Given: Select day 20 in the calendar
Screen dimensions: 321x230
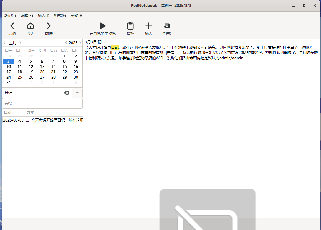Looking at the screenshot, I should 42,72.
